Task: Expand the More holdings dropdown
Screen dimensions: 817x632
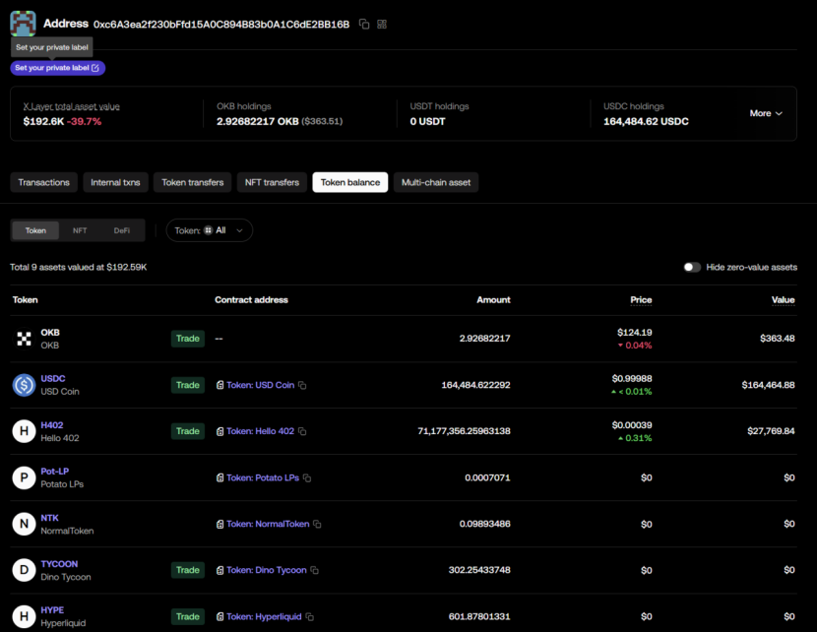Action: pyautogui.click(x=766, y=113)
